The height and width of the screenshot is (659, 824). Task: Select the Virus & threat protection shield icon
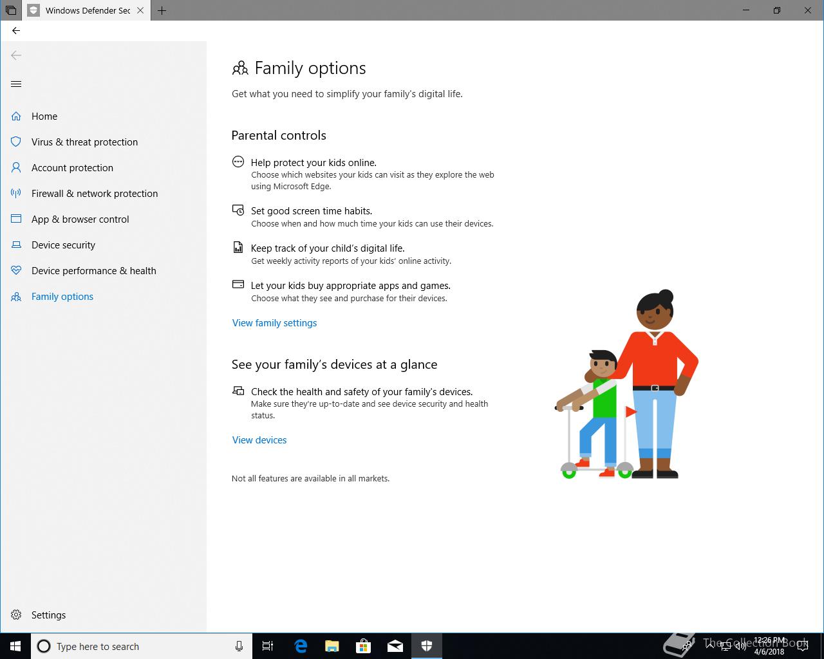(16, 142)
